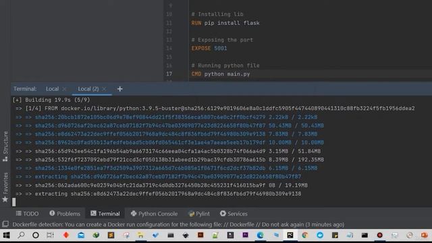The height and width of the screenshot is (243, 432).
Task: Click the 'extracting sha256:d960726a' terminal line
Action: pos(159,177)
